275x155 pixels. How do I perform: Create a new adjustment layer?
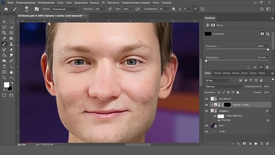[250, 143]
